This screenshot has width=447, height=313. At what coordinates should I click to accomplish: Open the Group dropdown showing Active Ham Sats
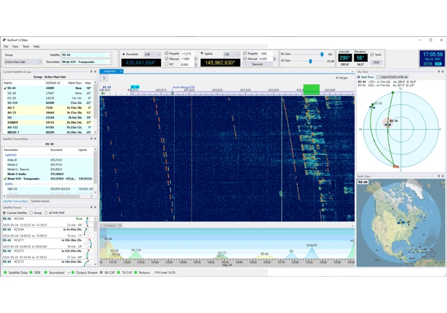click(23, 62)
